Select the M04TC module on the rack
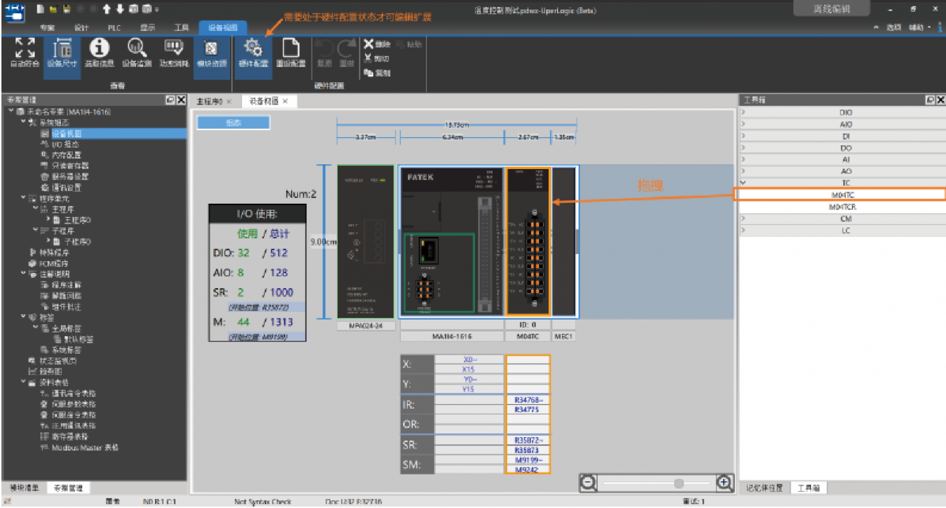946x508 pixels. pyautogui.click(x=528, y=242)
